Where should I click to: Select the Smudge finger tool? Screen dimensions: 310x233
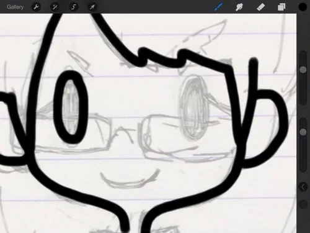tap(239, 7)
